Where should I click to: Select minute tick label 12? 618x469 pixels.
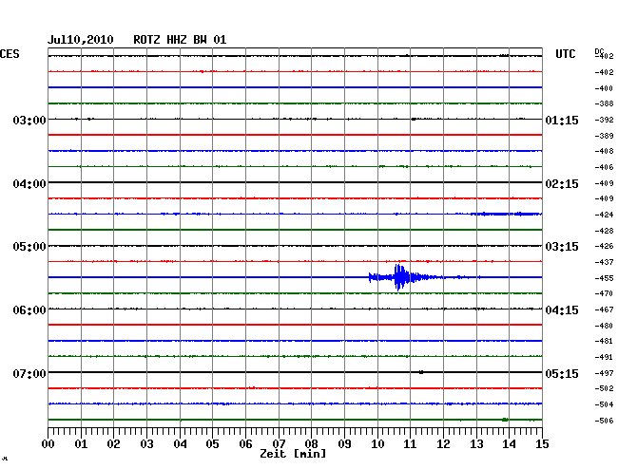click(443, 444)
